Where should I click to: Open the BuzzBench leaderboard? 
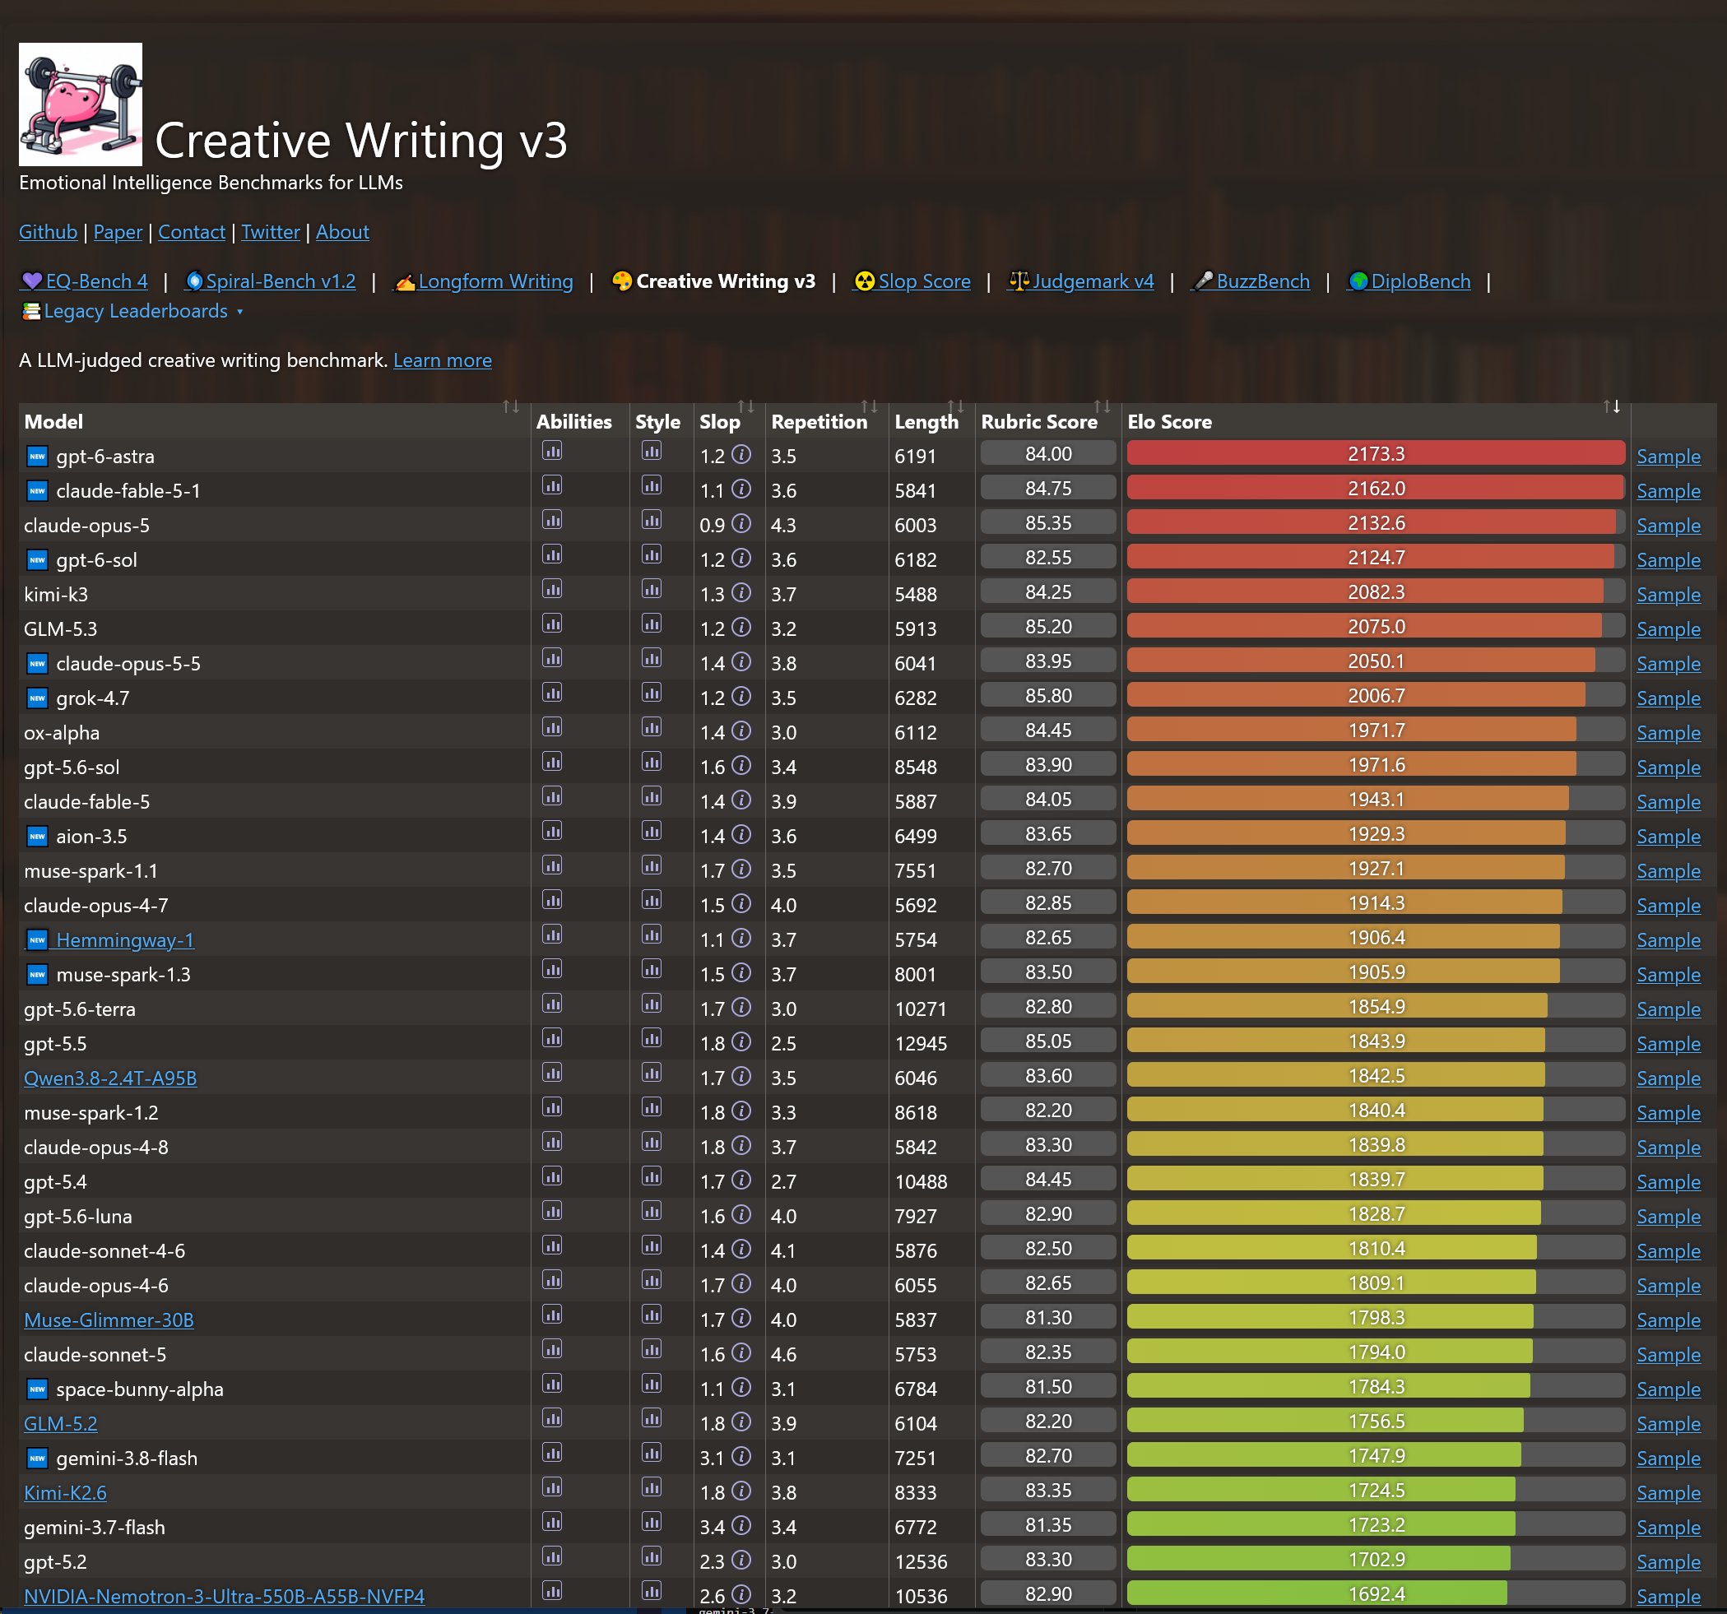tap(1250, 281)
